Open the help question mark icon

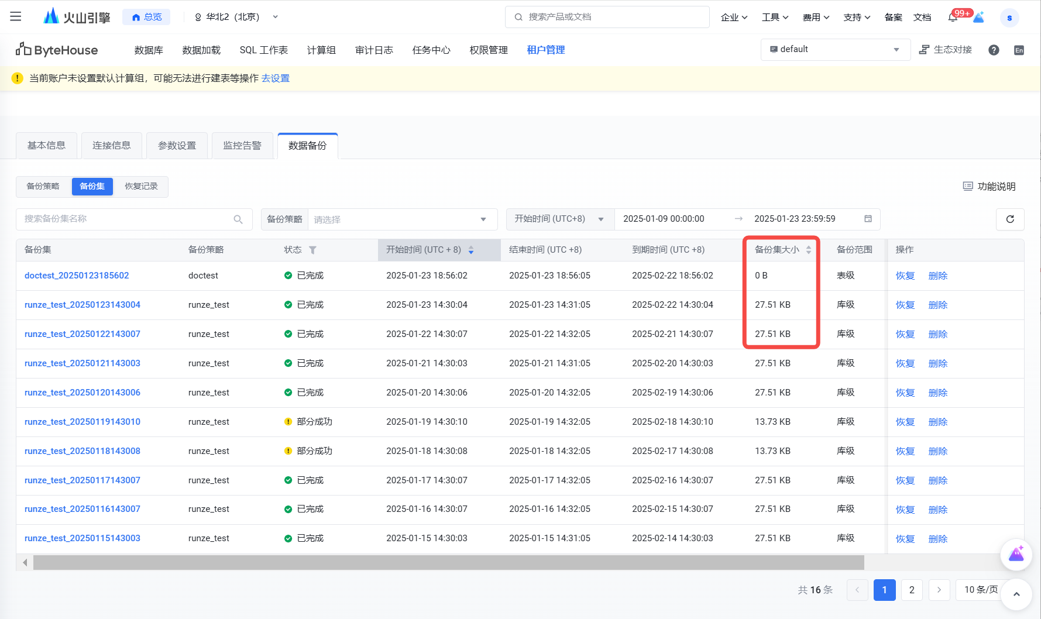pos(994,50)
